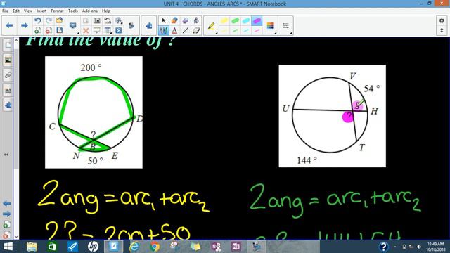Click the vertical scrollbar down arrow
The width and height of the screenshot is (450, 253).
pos(16,237)
